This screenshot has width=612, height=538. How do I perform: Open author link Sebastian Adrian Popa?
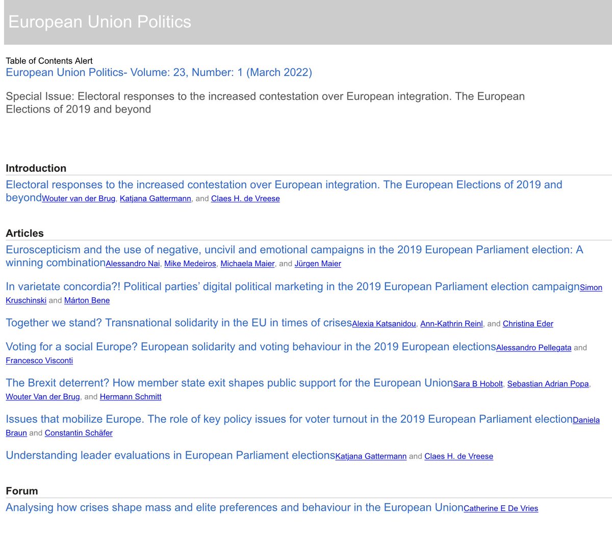point(548,384)
